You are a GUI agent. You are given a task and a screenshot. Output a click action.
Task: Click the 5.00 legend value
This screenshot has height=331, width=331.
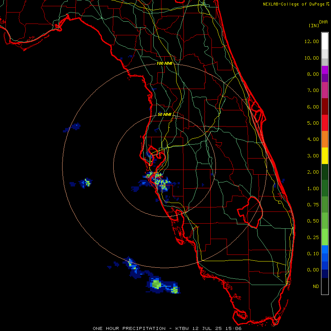click(x=313, y=123)
